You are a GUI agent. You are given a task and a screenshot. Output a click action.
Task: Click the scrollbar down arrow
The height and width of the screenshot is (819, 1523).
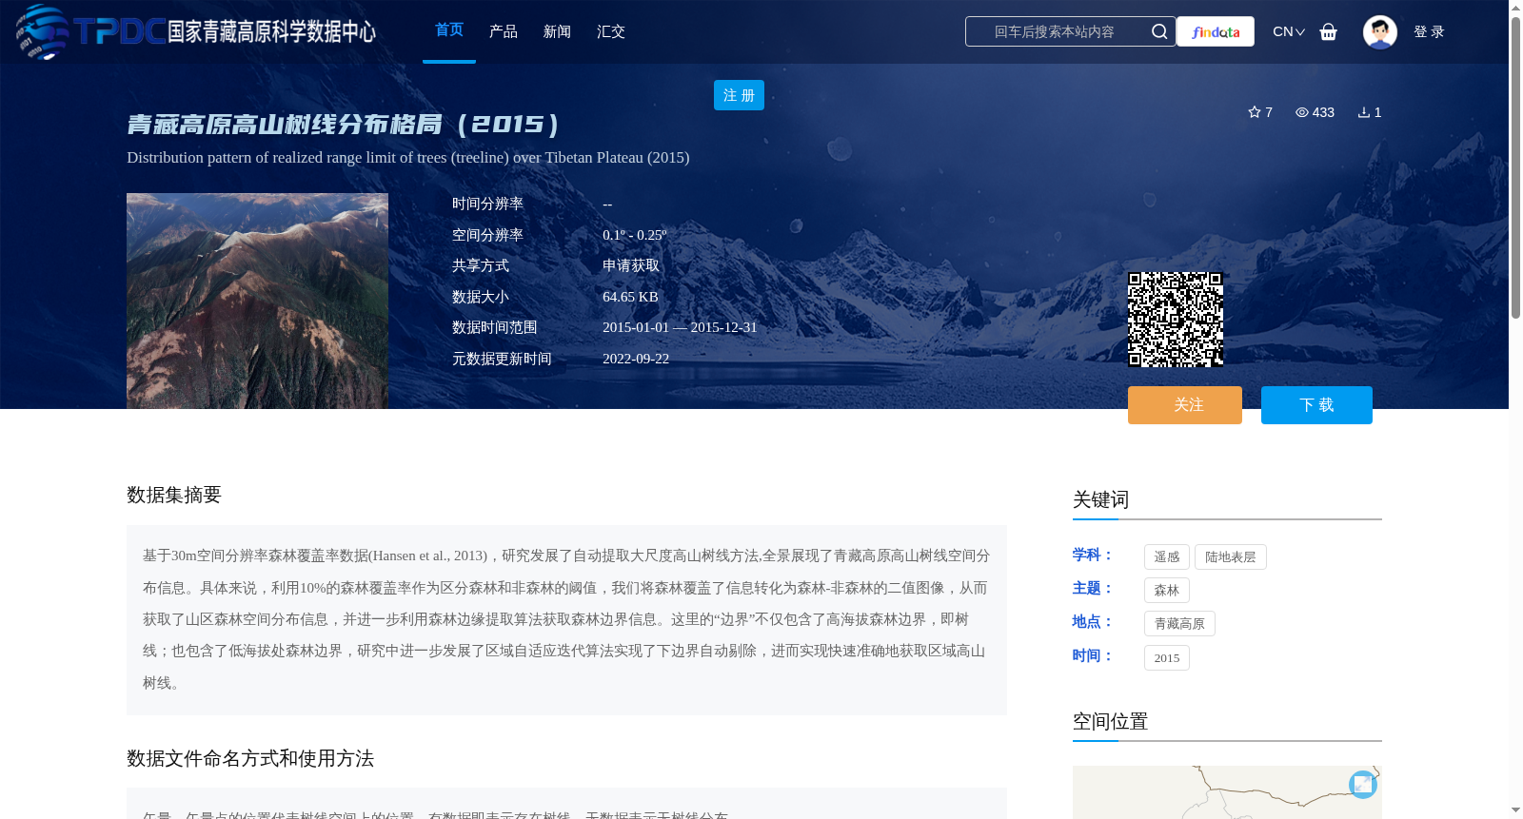[x=1515, y=811]
